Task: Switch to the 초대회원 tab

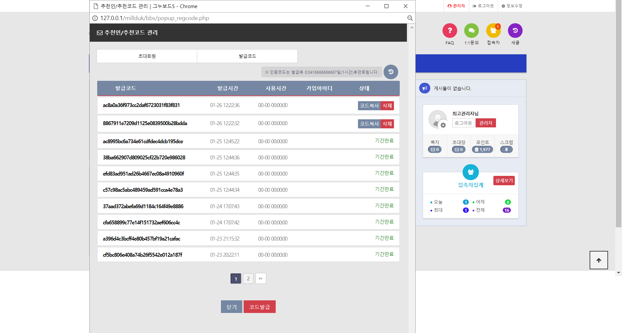Action: 147,56
